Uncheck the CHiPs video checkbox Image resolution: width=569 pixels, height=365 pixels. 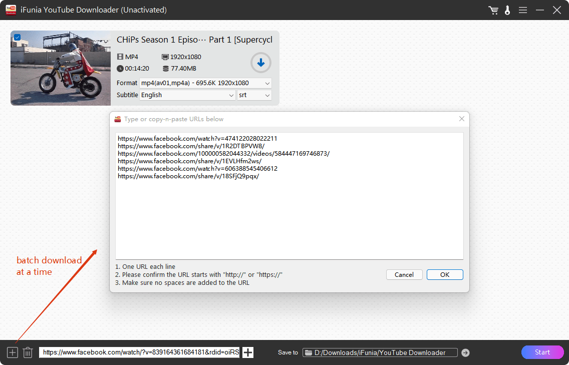pyautogui.click(x=17, y=37)
